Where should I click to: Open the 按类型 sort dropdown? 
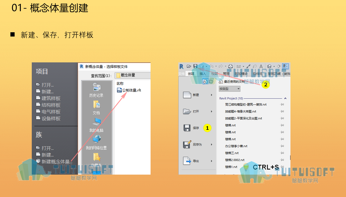(230, 89)
